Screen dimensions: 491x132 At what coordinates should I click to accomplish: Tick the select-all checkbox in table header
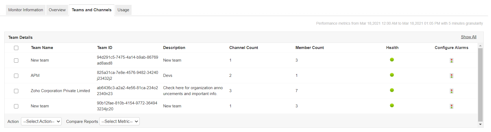pos(16,48)
